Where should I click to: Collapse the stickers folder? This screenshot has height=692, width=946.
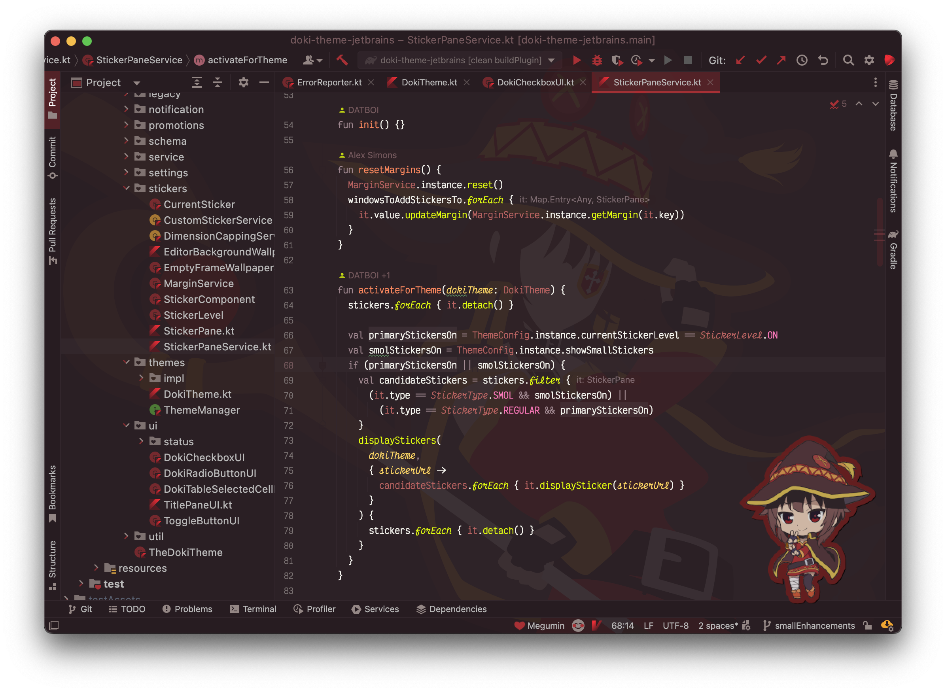(x=126, y=188)
